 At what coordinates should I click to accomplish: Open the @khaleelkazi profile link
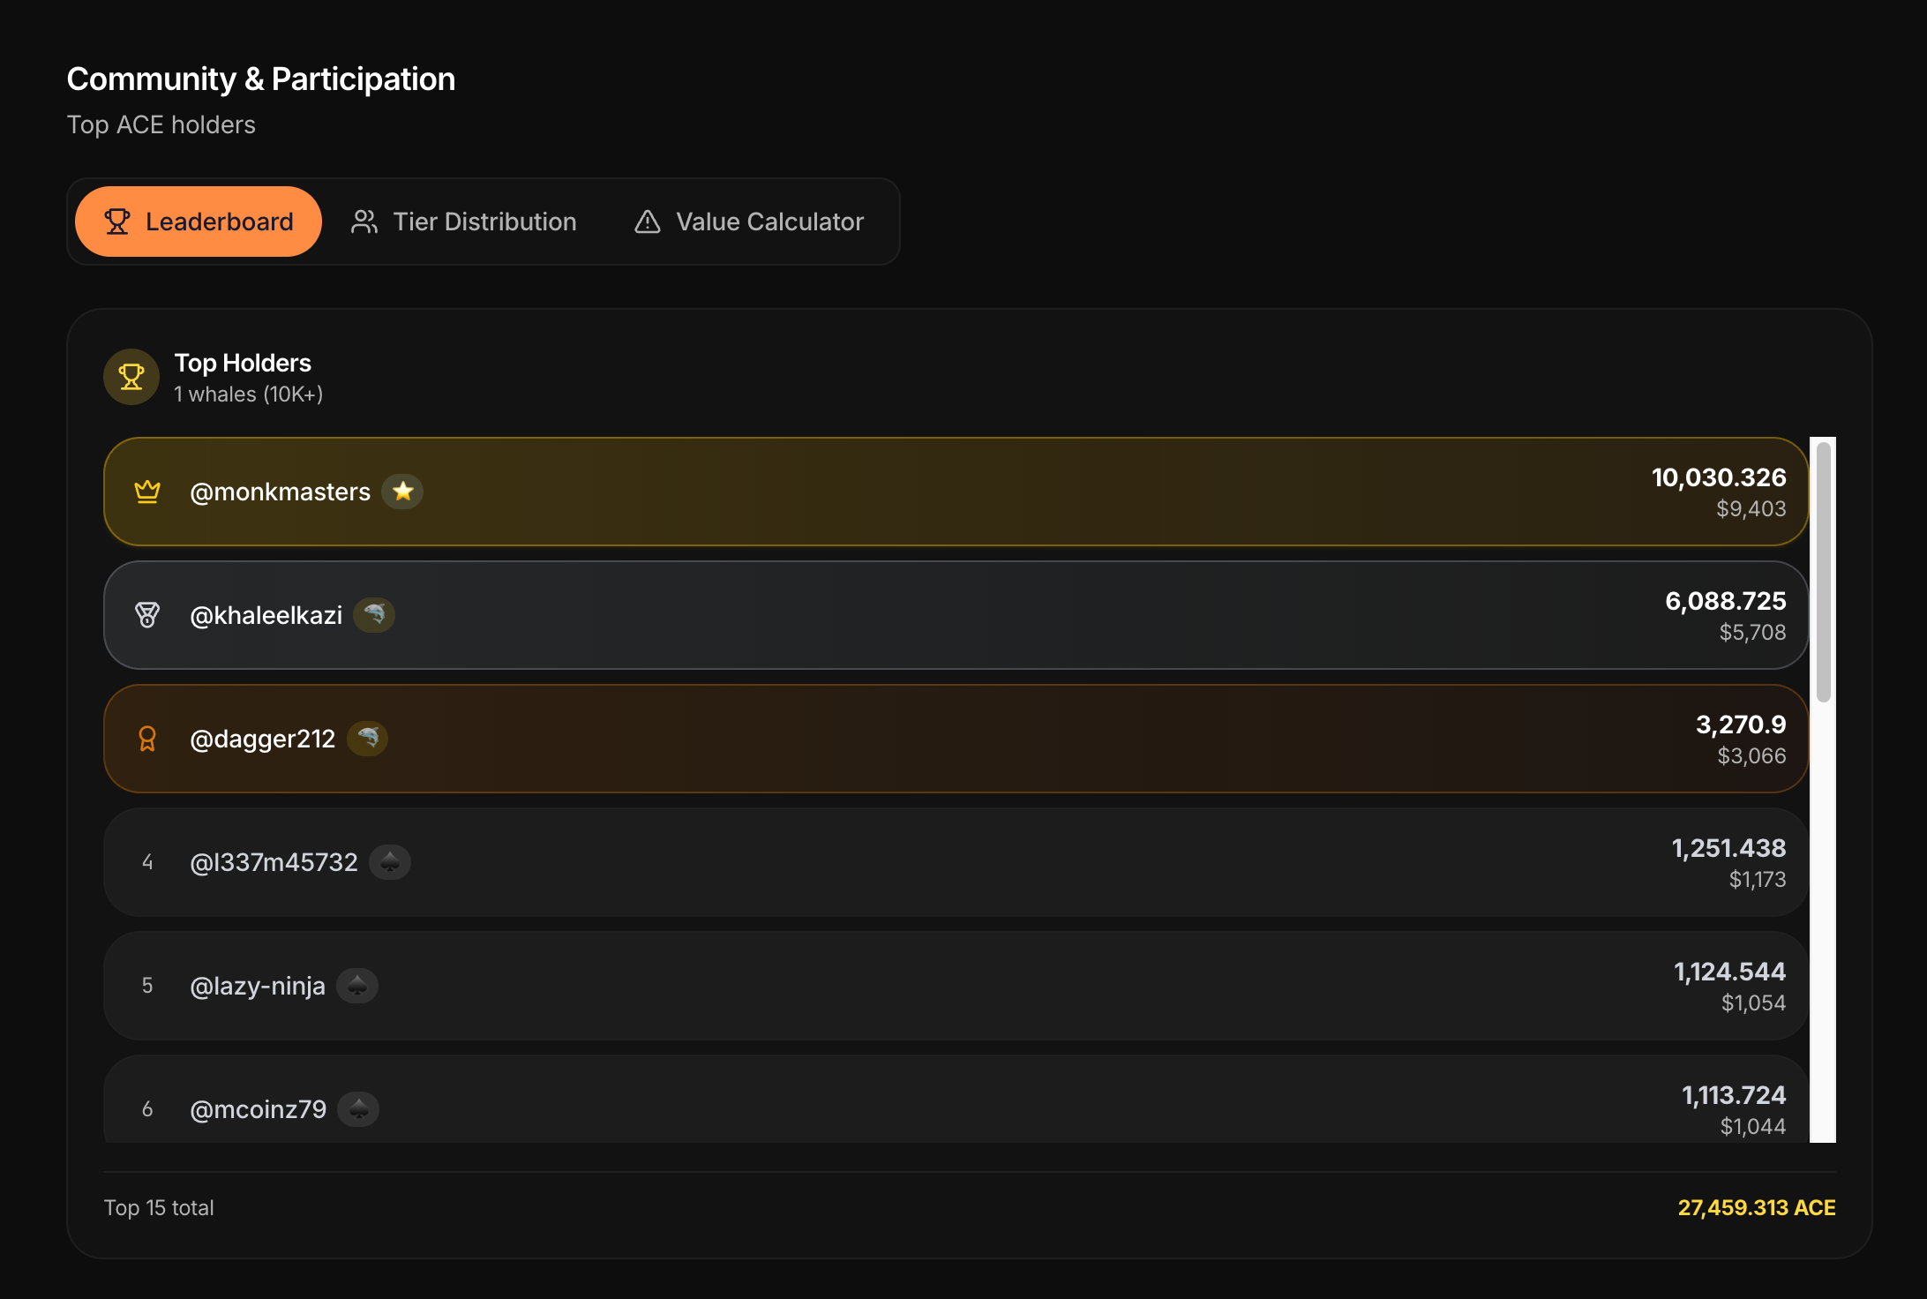coord(266,615)
